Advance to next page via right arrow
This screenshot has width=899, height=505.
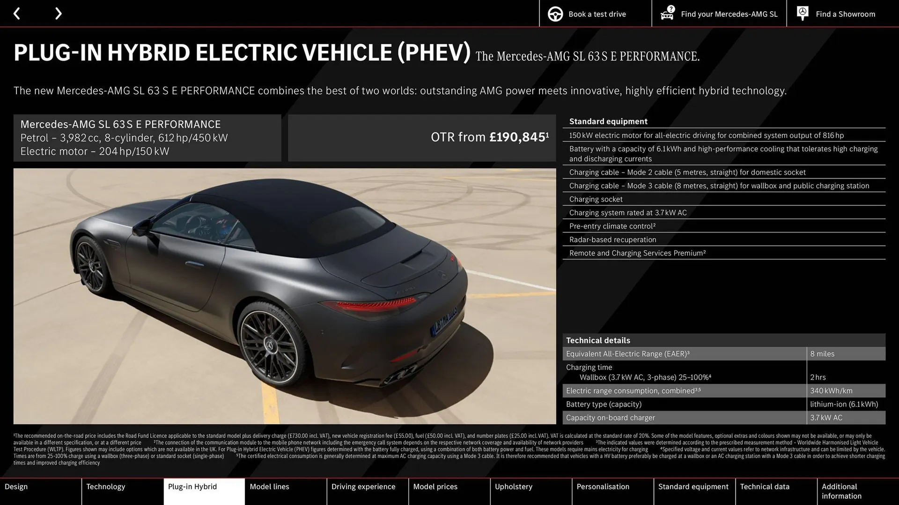pos(58,14)
